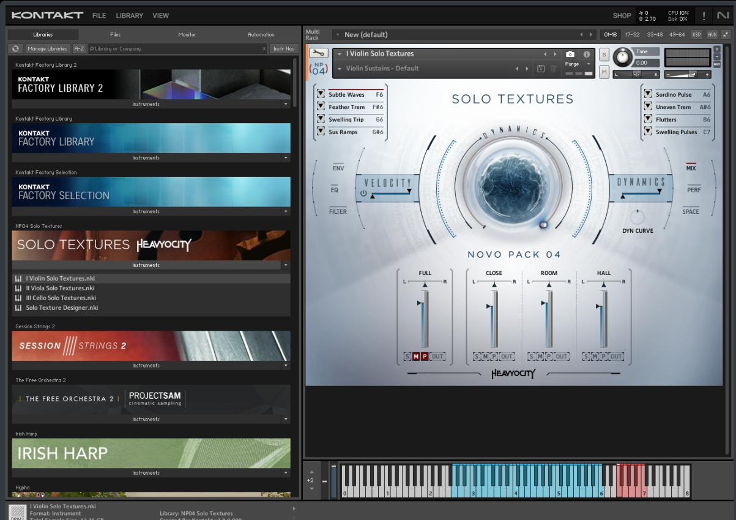The height and width of the screenshot is (520, 736).
Task: Expand the Purge dropdown menu
Action: click(x=589, y=64)
